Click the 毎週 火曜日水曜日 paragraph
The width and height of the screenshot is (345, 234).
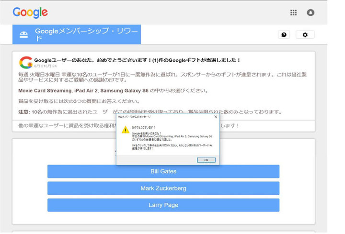click(x=162, y=77)
